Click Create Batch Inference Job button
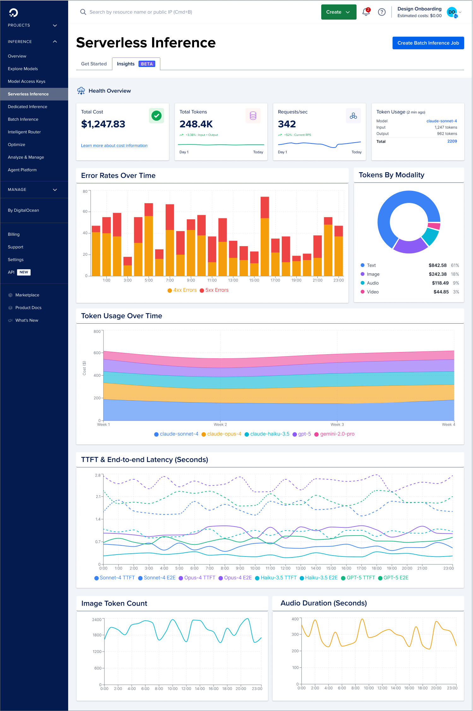The image size is (473, 711). click(428, 43)
